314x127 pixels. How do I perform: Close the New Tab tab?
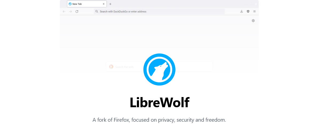point(104,4)
